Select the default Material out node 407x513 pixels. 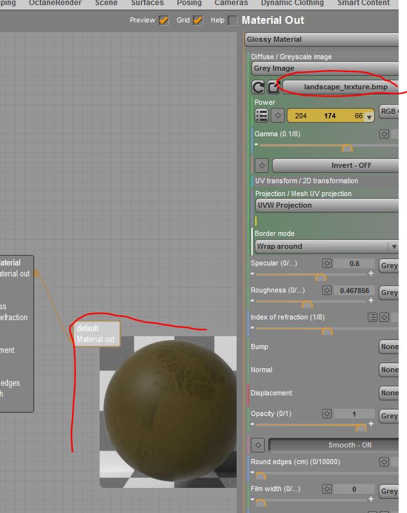point(96,334)
